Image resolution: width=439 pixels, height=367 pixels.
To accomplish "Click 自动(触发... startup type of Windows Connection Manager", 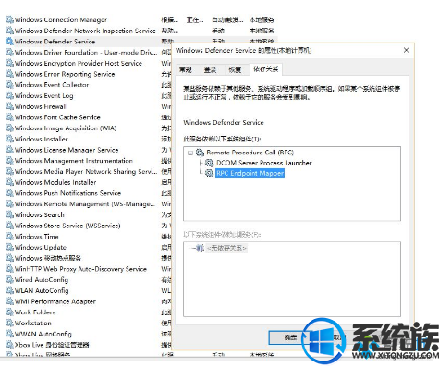I will pos(227,19).
